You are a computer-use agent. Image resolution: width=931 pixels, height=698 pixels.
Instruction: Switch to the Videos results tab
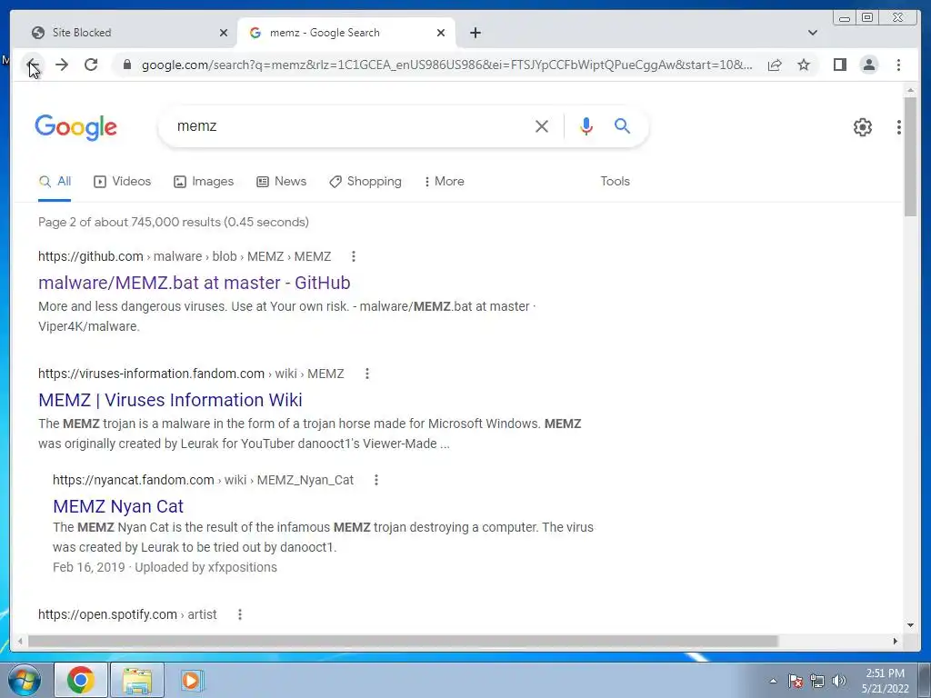coord(123,182)
